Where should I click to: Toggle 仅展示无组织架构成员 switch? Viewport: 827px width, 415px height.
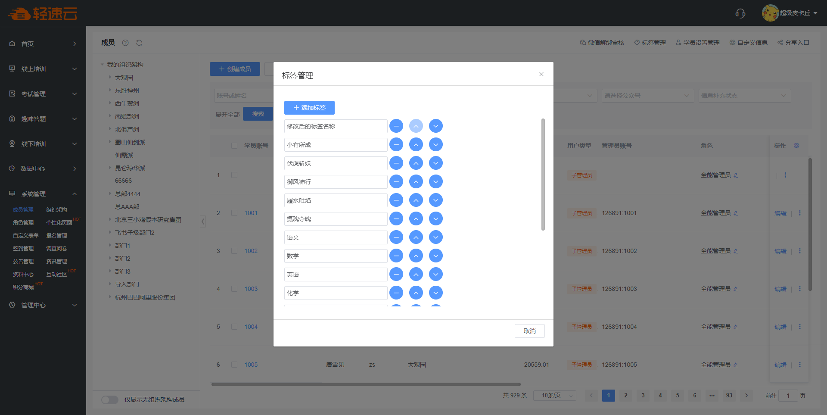pyautogui.click(x=110, y=399)
